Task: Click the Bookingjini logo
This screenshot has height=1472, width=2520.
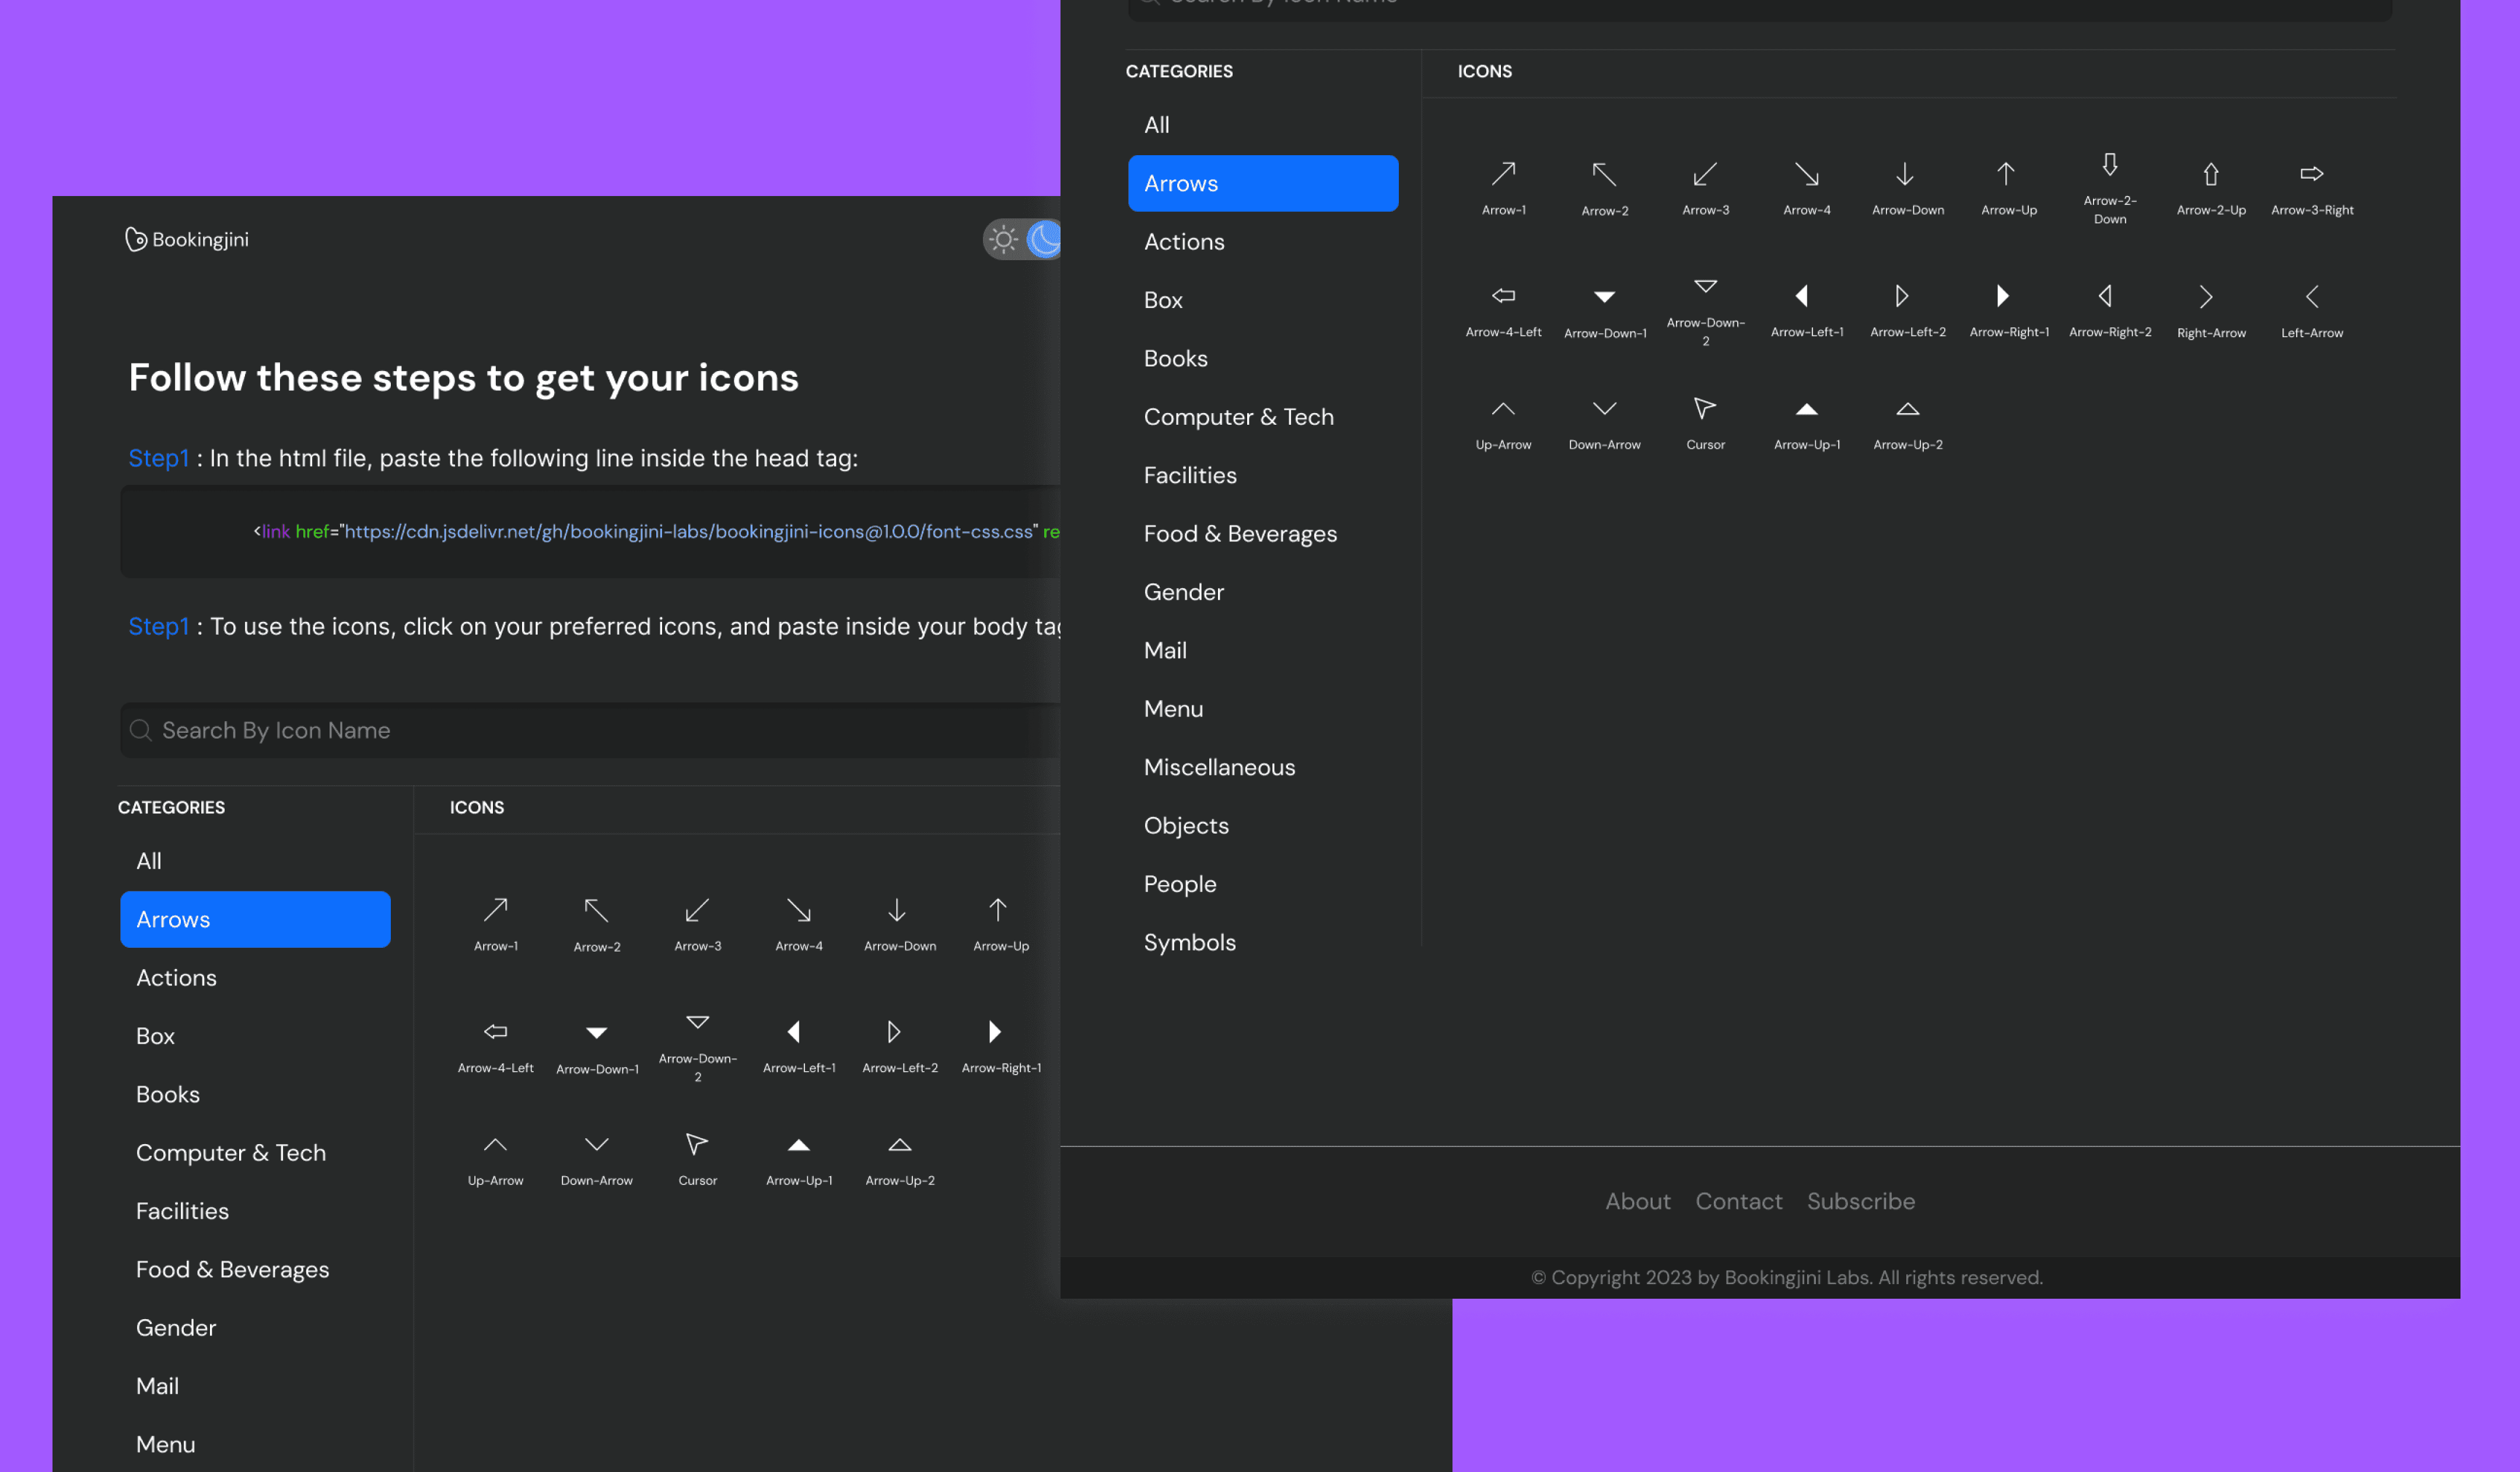Action: (x=187, y=239)
